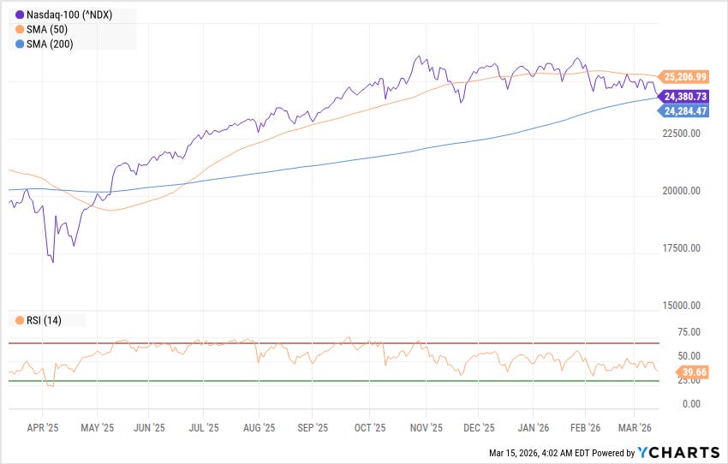728x464 pixels.
Task: Click the 50.00 RSI axis label
Action: [x=689, y=356]
